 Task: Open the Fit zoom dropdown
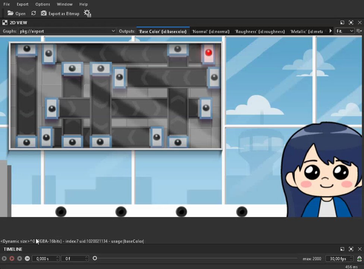(x=345, y=31)
